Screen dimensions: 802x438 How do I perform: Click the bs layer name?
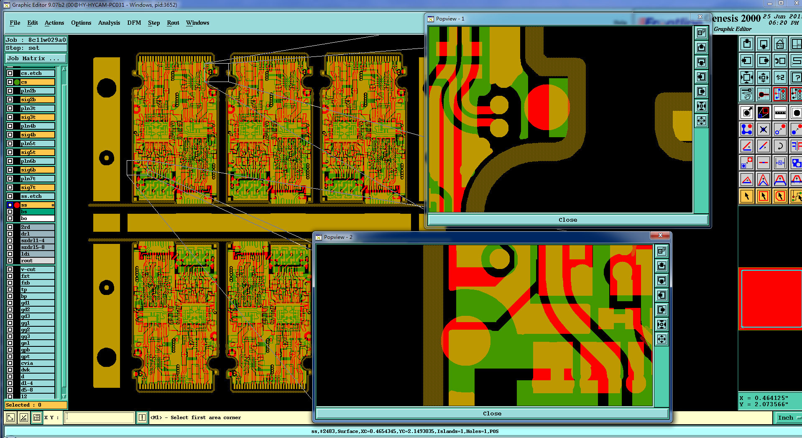click(x=37, y=212)
